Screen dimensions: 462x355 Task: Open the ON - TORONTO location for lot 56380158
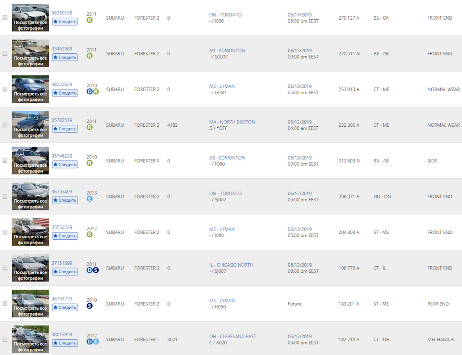coord(225,15)
